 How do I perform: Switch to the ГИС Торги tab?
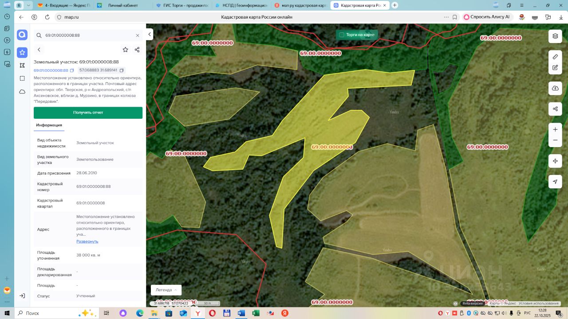click(182, 5)
